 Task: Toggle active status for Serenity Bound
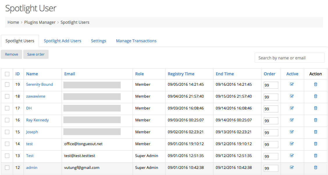292,84
